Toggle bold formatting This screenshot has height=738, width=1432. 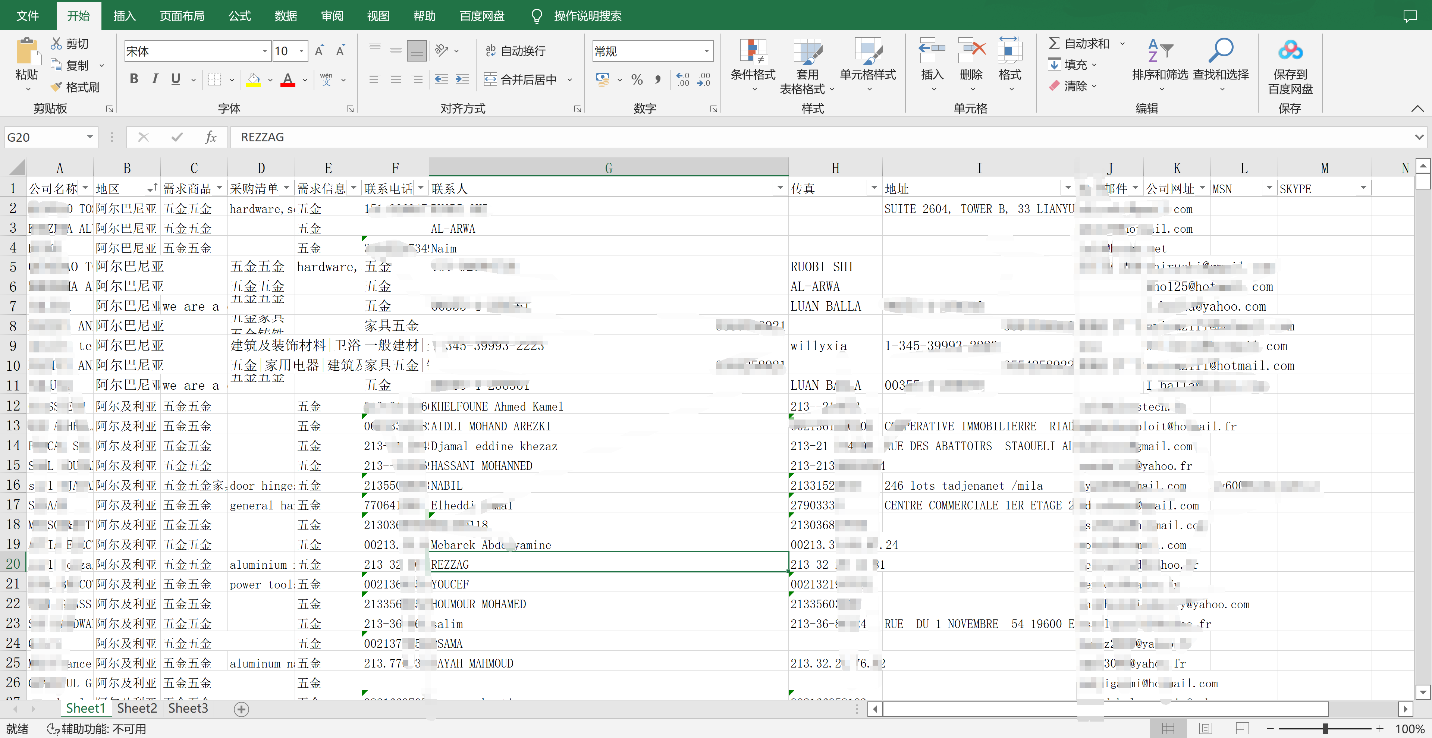(x=134, y=79)
